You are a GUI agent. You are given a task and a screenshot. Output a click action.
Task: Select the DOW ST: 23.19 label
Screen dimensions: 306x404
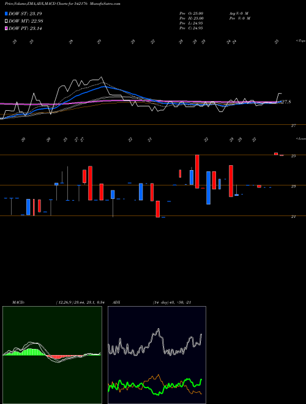[25, 13]
